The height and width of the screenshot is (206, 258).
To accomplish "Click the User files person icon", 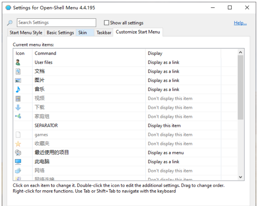I will tap(18, 62).
